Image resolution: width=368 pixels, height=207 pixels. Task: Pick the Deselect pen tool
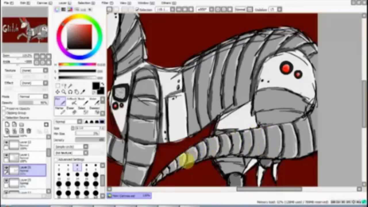95,110
